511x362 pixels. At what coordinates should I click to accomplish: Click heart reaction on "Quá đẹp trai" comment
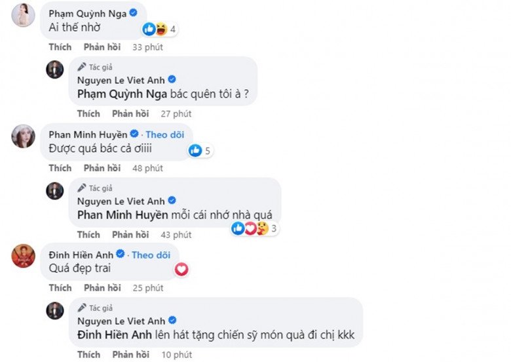181,269
